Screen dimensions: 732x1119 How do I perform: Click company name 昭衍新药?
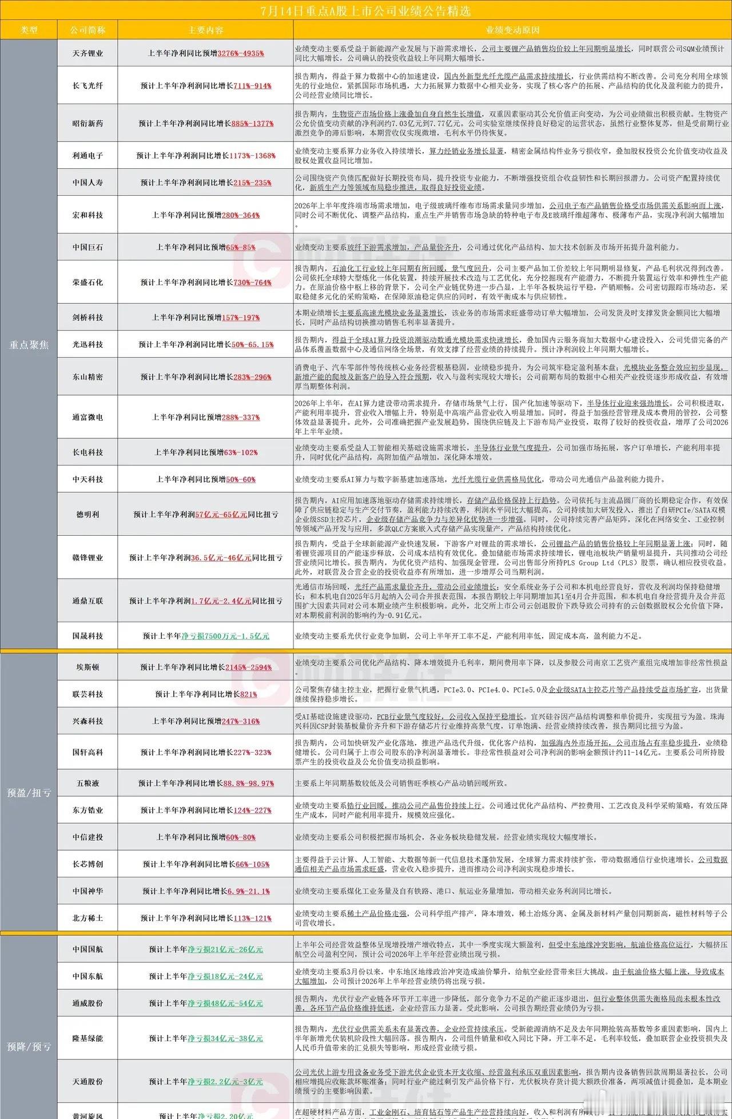coord(87,123)
